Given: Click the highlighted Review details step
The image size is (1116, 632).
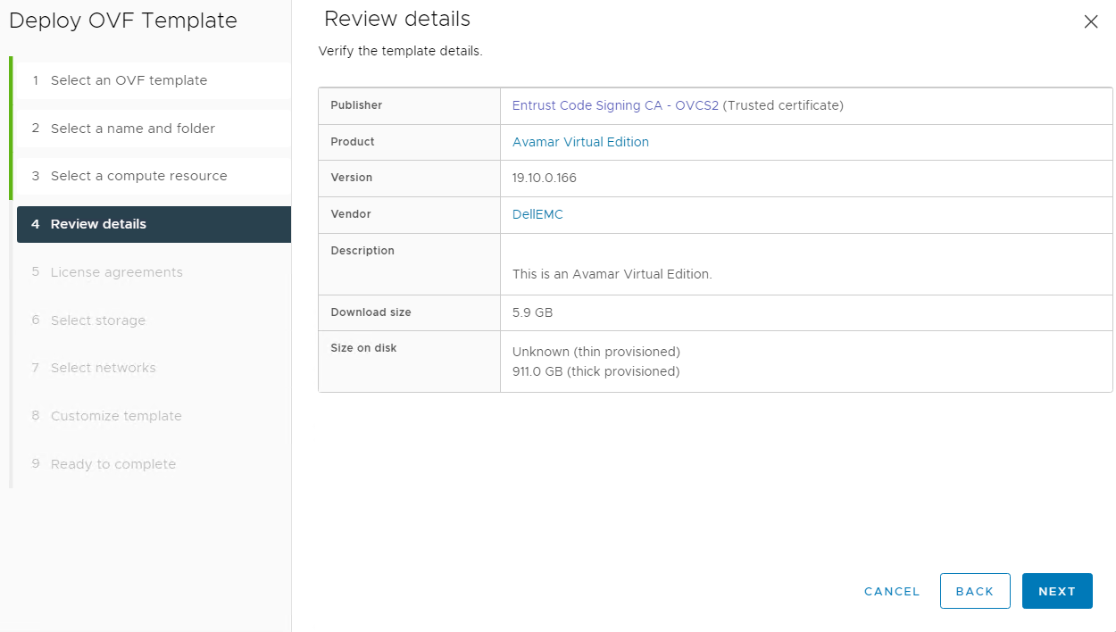Looking at the screenshot, I should (100, 224).
